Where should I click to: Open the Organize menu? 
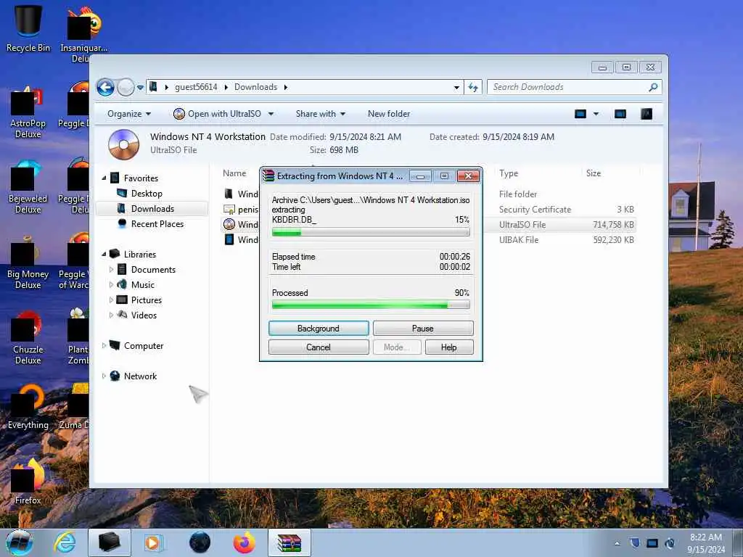[129, 114]
